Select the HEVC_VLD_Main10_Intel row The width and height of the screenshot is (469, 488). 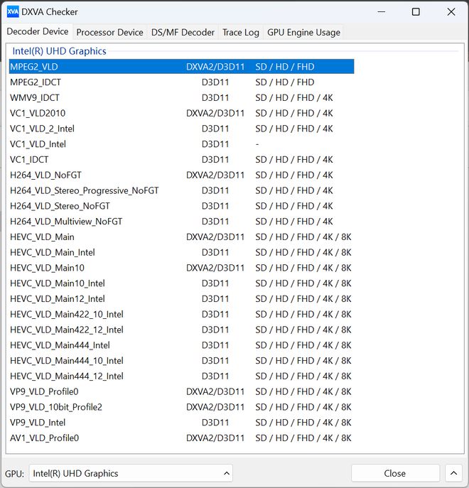(181, 283)
